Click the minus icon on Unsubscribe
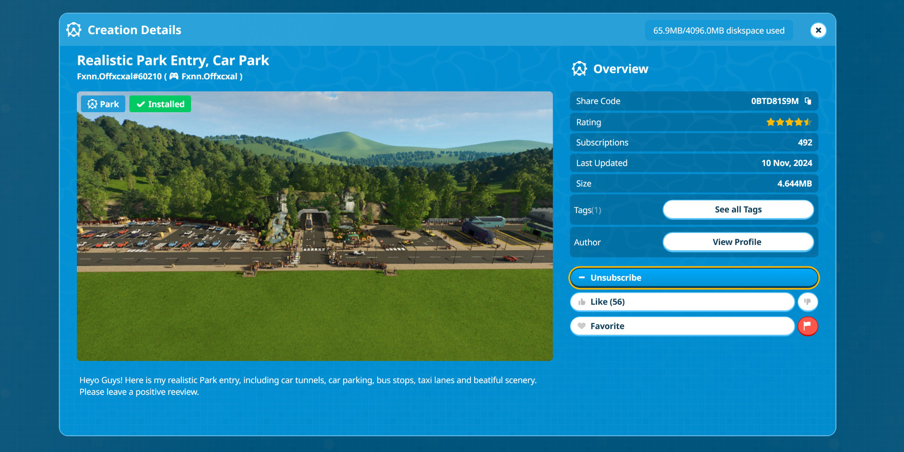 [581, 278]
